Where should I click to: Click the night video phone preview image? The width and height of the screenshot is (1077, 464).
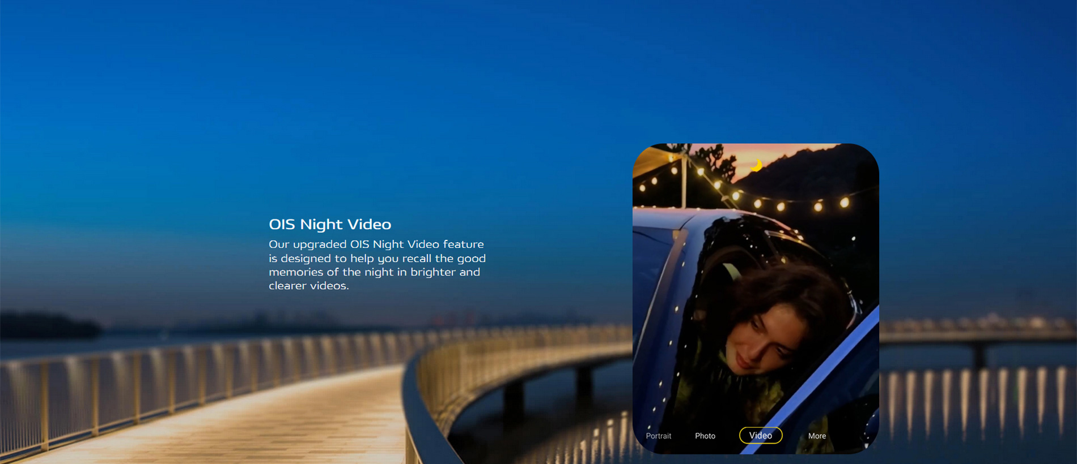point(756,298)
